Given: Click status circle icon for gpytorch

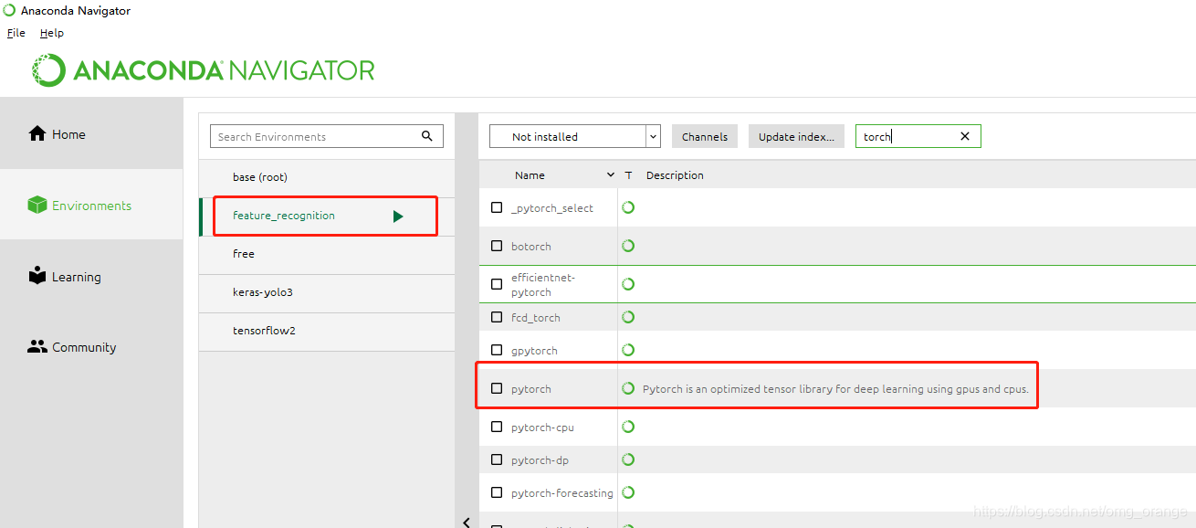Looking at the screenshot, I should pos(628,350).
